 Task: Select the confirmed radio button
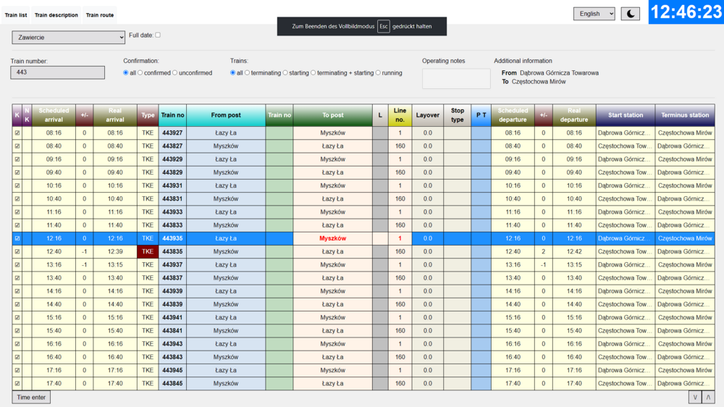coord(140,73)
